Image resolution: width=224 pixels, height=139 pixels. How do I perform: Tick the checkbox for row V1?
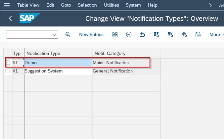[x=8, y=71]
